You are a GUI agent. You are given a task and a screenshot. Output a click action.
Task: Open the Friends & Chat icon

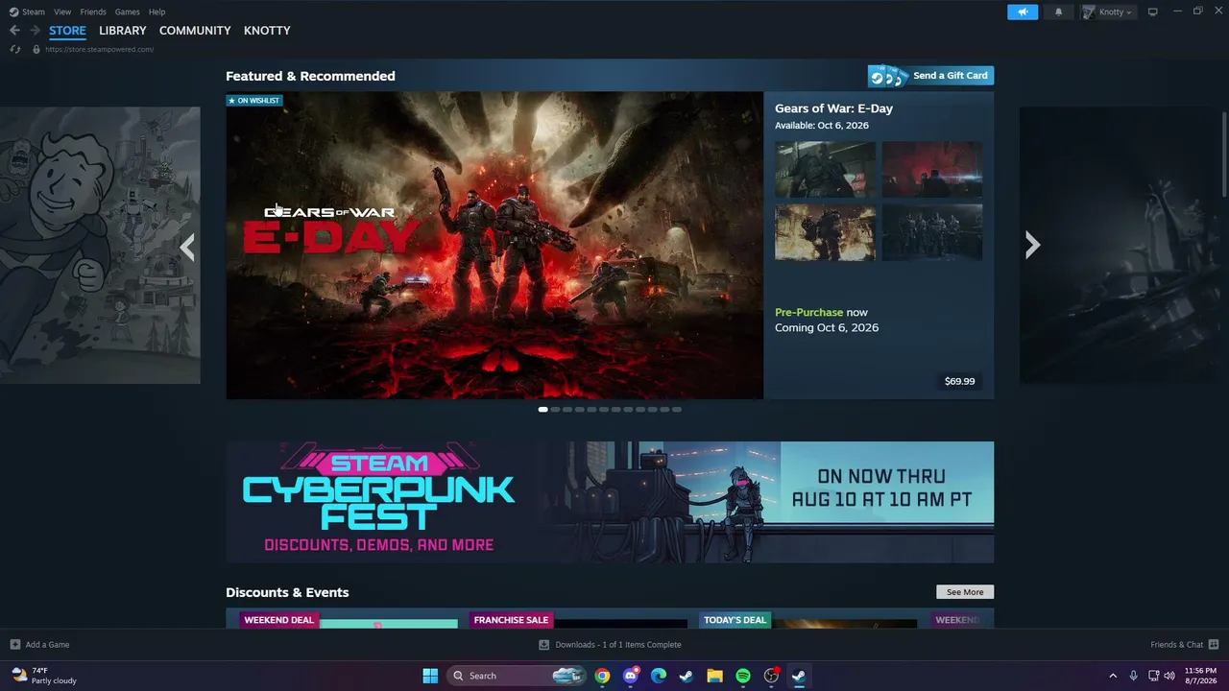pos(1214,645)
